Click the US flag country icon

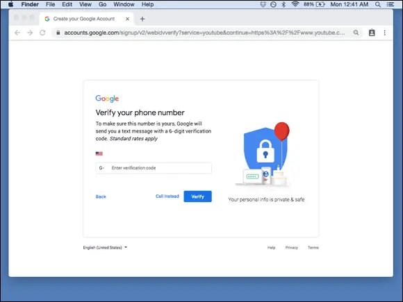click(x=99, y=153)
